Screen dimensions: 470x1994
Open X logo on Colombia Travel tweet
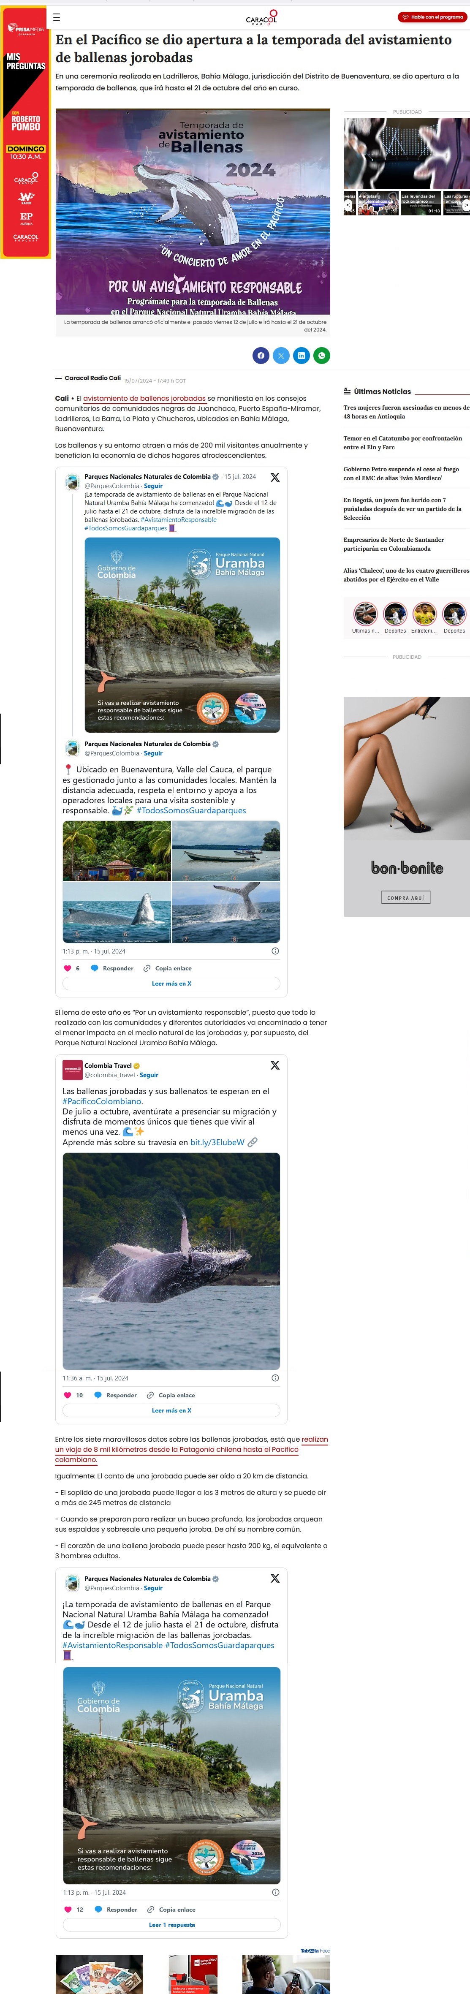(x=275, y=1065)
